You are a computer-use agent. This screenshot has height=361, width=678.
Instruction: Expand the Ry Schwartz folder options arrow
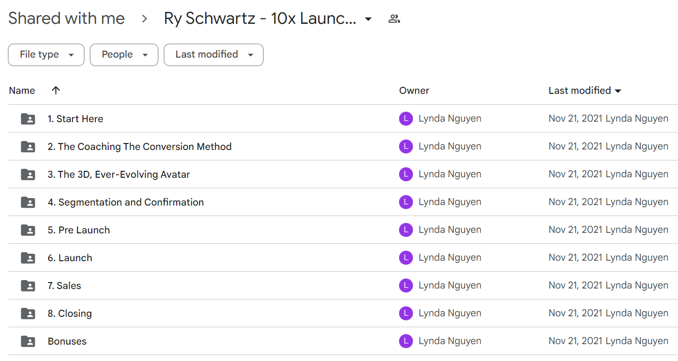368,19
